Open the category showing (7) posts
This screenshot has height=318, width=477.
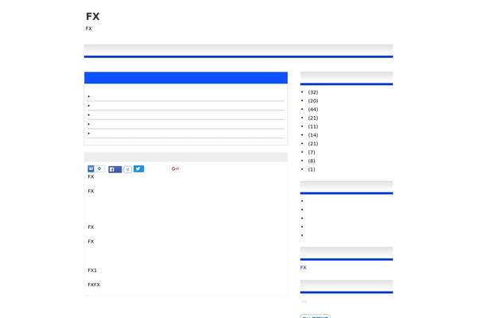(x=312, y=152)
